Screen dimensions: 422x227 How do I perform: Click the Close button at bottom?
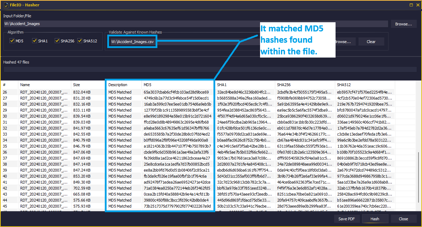pos(403,219)
